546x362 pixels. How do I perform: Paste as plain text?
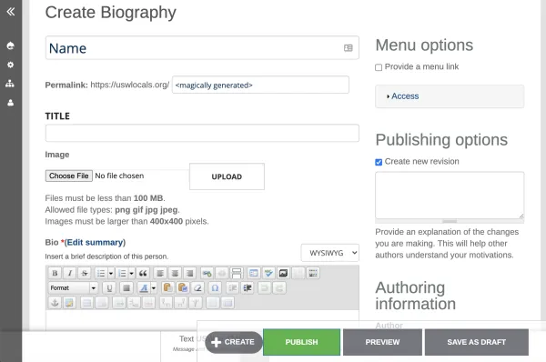167,287
